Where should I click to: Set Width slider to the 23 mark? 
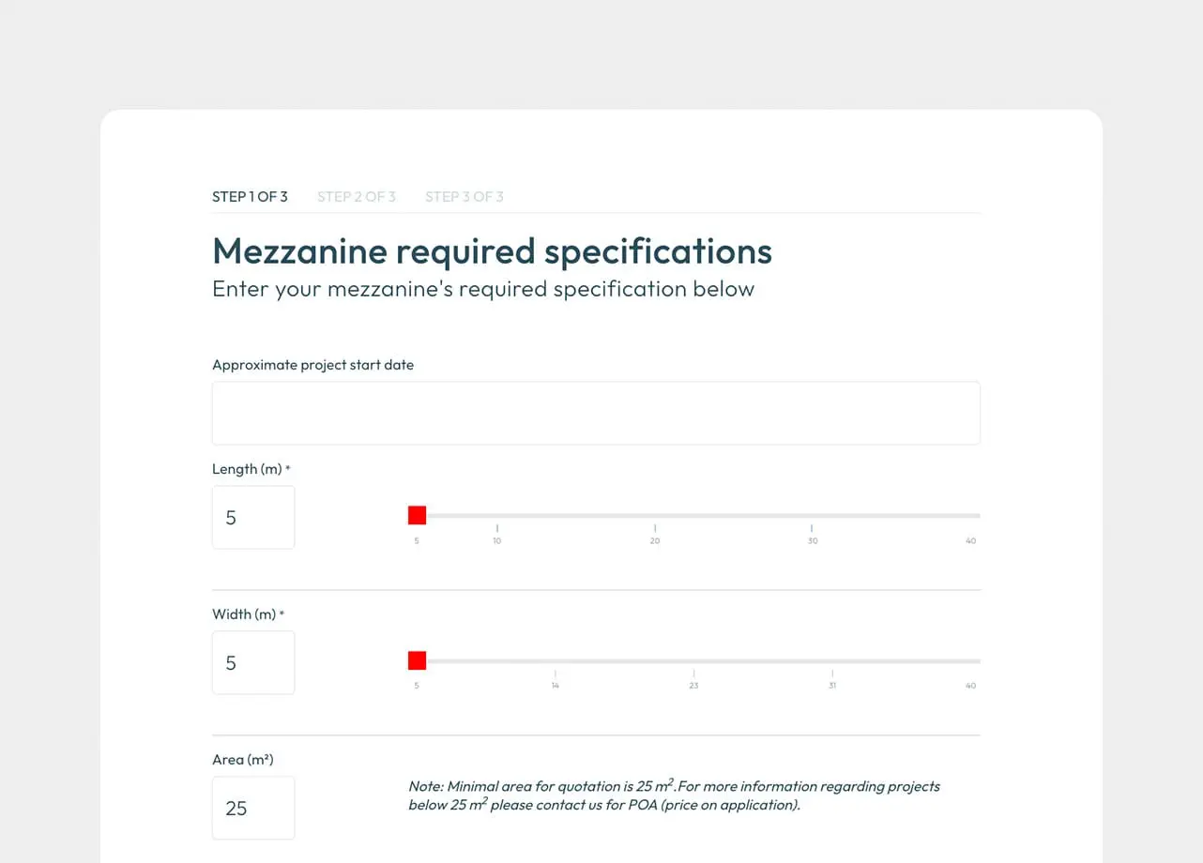point(693,661)
